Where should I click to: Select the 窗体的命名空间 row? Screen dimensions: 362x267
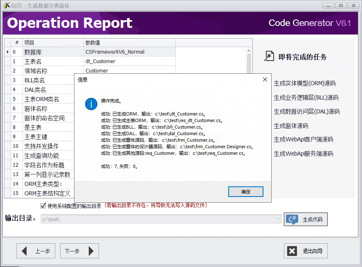(48, 118)
